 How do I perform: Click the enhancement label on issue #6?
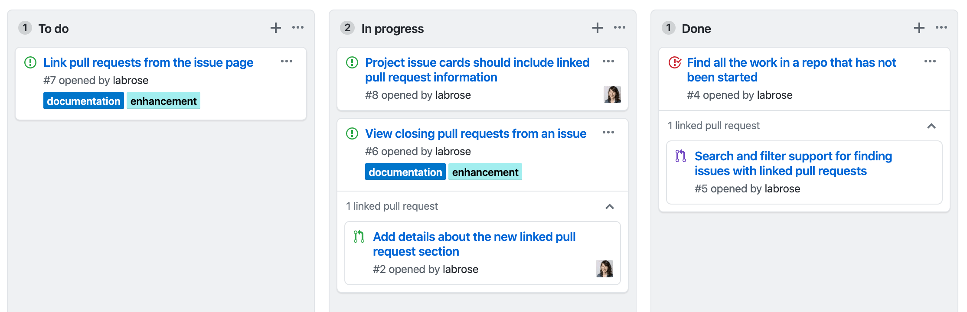pyautogui.click(x=485, y=172)
